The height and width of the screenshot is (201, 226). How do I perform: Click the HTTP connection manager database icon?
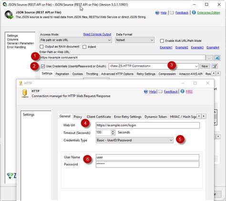click(x=25, y=93)
